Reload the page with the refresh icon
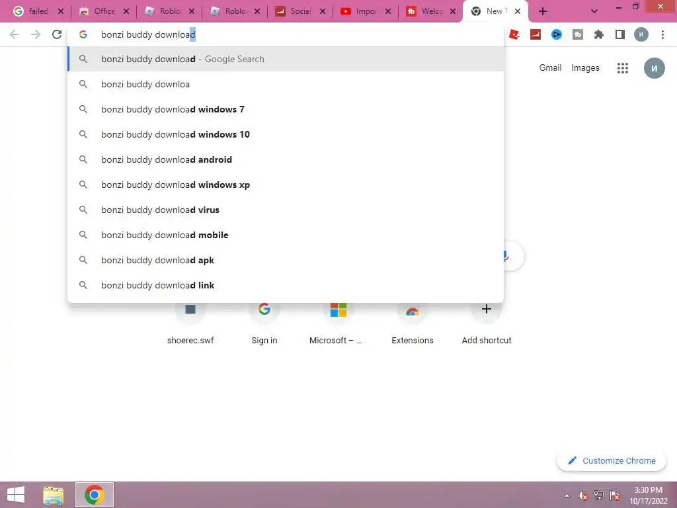 click(x=57, y=34)
